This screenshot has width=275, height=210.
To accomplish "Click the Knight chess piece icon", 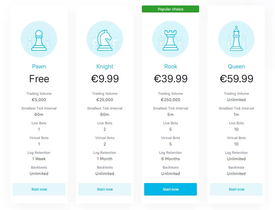I will pos(105,39).
